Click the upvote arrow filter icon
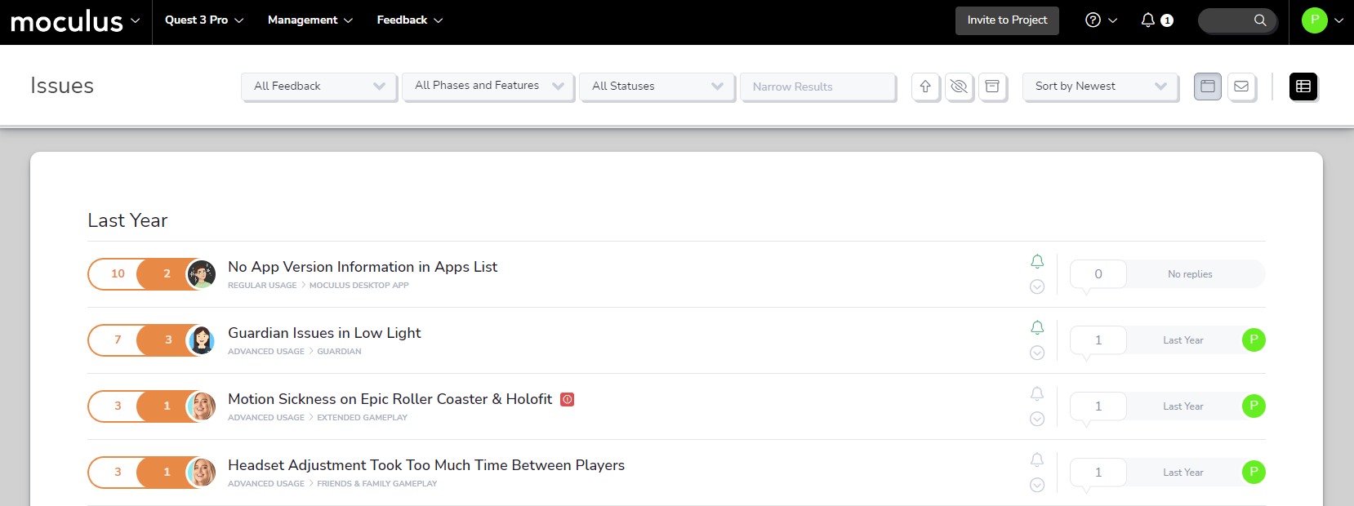 point(925,87)
